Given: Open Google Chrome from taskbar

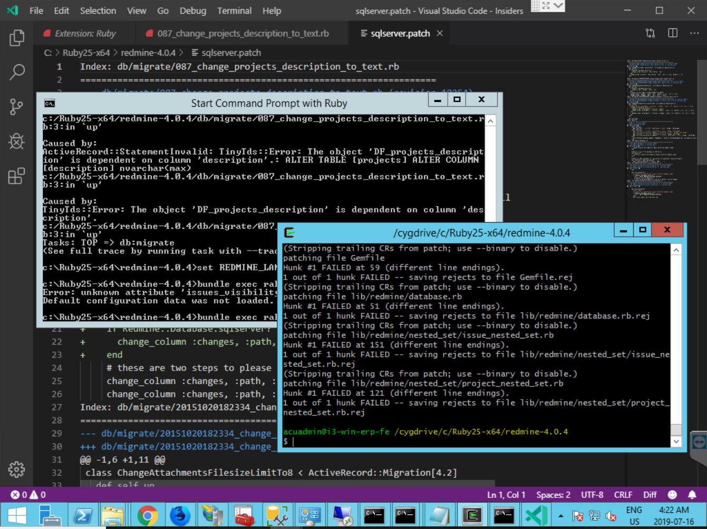Looking at the screenshot, I should (148, 516).
